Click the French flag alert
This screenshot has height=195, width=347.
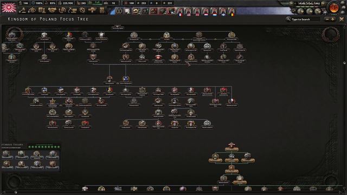pos(180,11)
